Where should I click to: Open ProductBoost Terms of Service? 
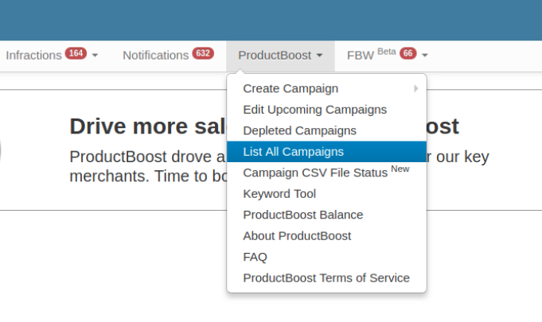click(x=326, y=278)
